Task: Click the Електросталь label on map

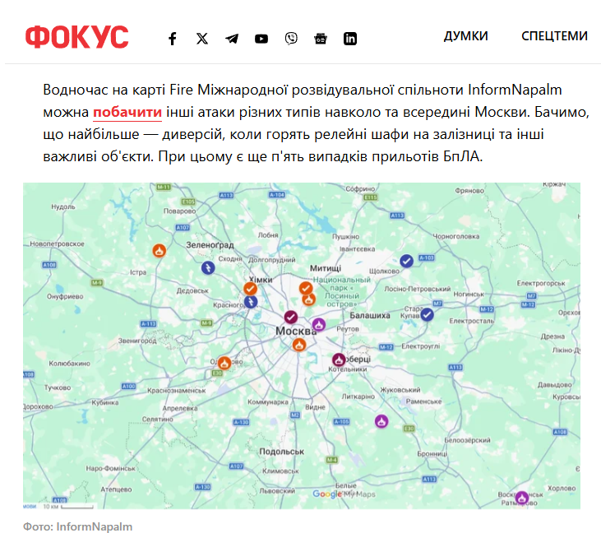Action: click(x=472, y=321)
